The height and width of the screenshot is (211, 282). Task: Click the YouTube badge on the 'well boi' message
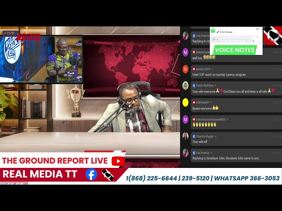(x=194, y=52)
